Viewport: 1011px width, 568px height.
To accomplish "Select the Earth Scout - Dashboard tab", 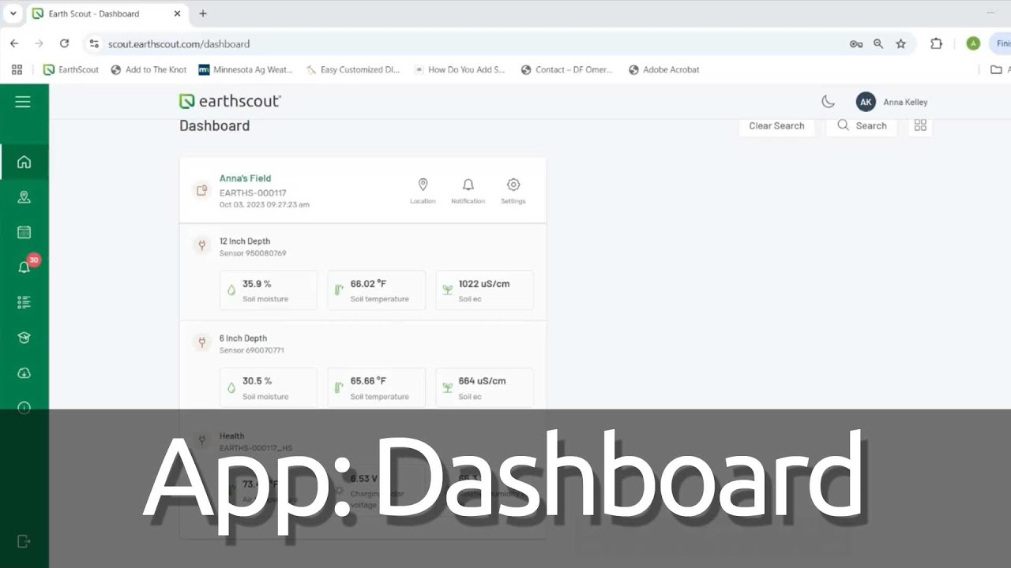I will point(93,13).
